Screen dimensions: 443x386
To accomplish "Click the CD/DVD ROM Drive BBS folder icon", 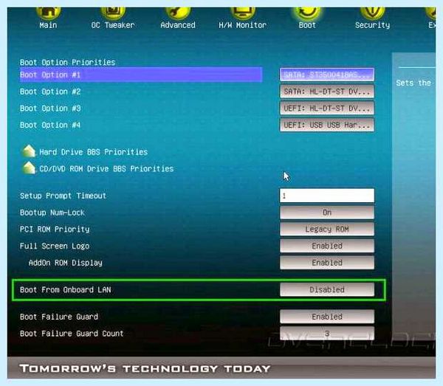I will pyautogui.click(x=29, y=168).
